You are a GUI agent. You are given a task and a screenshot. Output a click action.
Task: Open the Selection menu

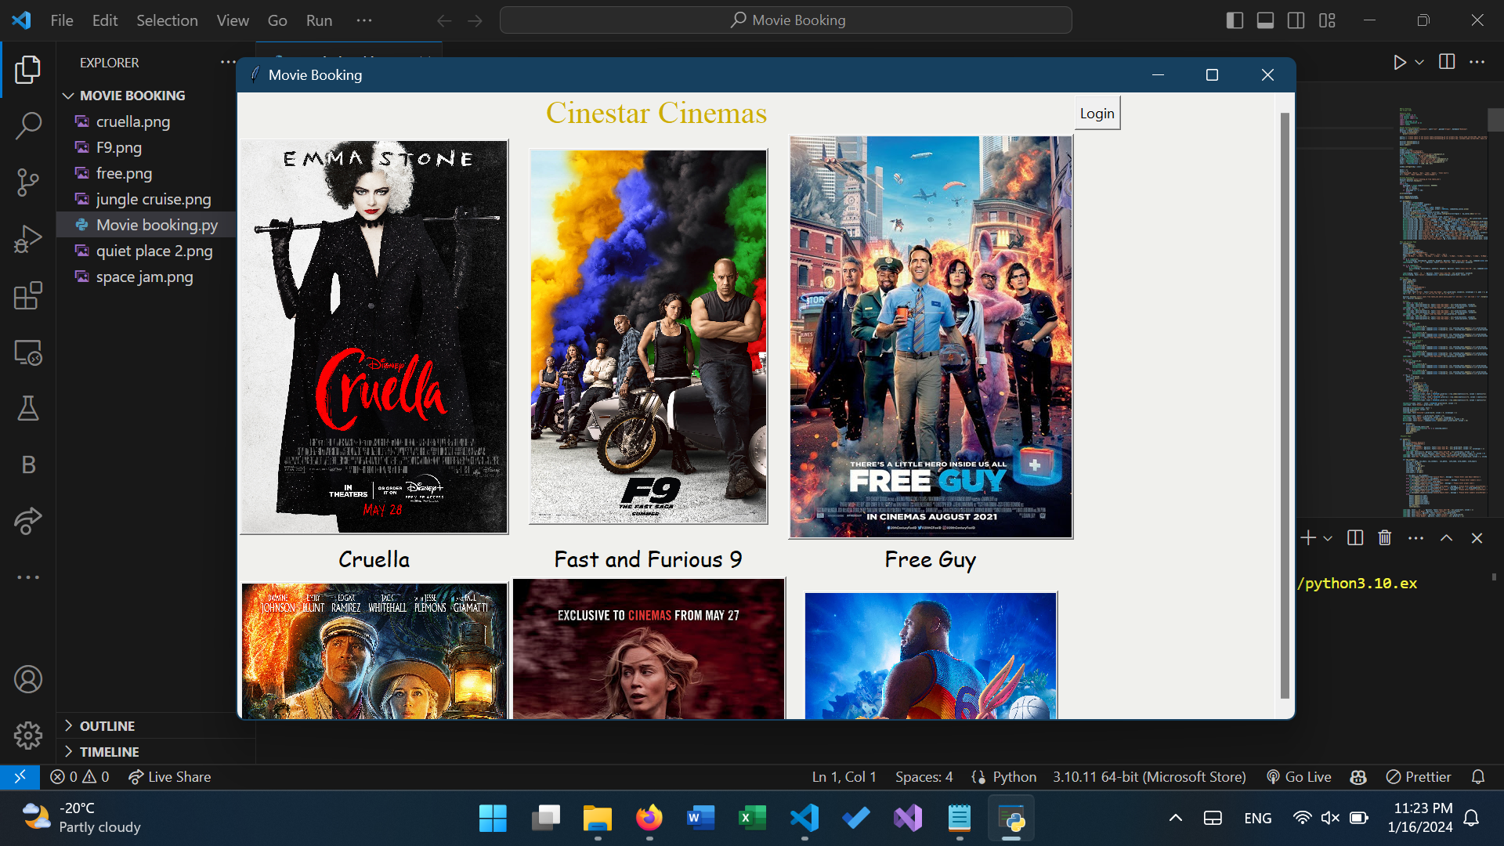tap(167, 20)
